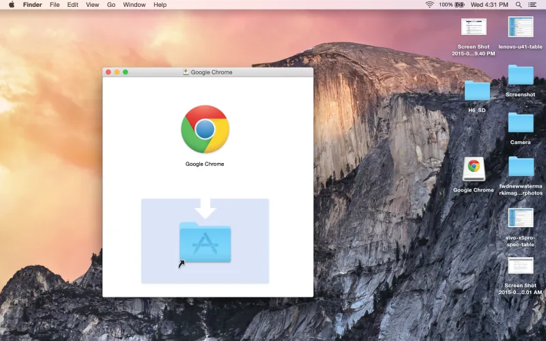Click the Google Chrome label under app icon
Image resolution: width=546 pixels, height=341 pixels.
pyautogui.click(x=205, y=164)
